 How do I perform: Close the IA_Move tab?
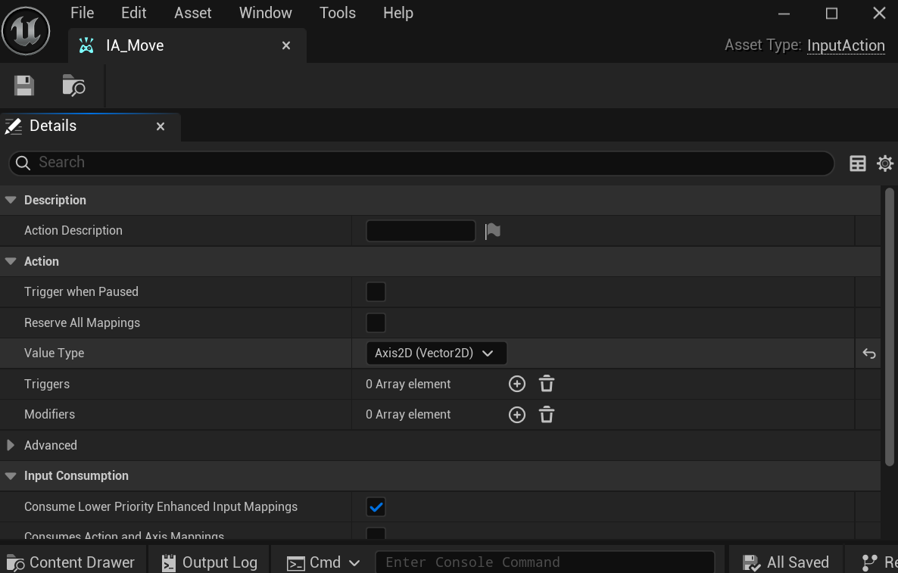(x=286, y=45)
